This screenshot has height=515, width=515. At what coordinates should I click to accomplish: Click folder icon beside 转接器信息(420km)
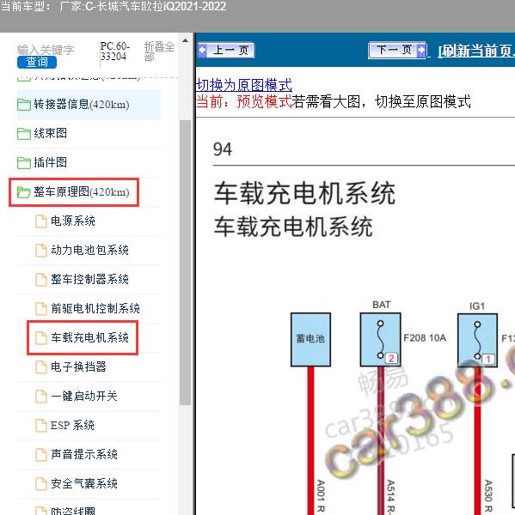[x=24, y=105]
